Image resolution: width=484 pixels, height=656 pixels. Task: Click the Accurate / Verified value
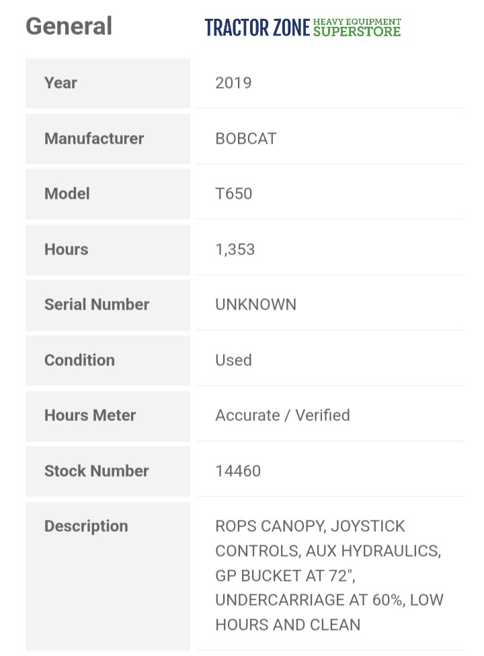pyautogui.click(x=282, y=416)
